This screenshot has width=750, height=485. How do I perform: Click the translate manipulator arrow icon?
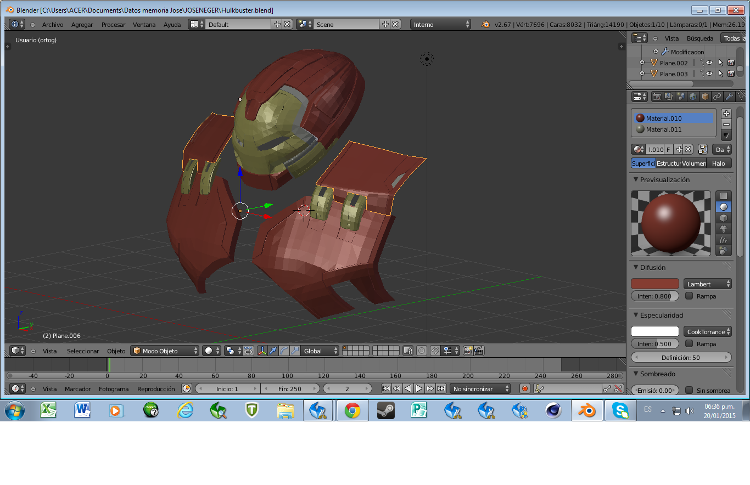click(273, 351)
